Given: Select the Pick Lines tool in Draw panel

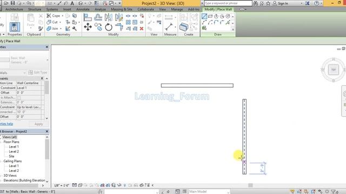Looking at the screenshot, I should pos(228,22).
